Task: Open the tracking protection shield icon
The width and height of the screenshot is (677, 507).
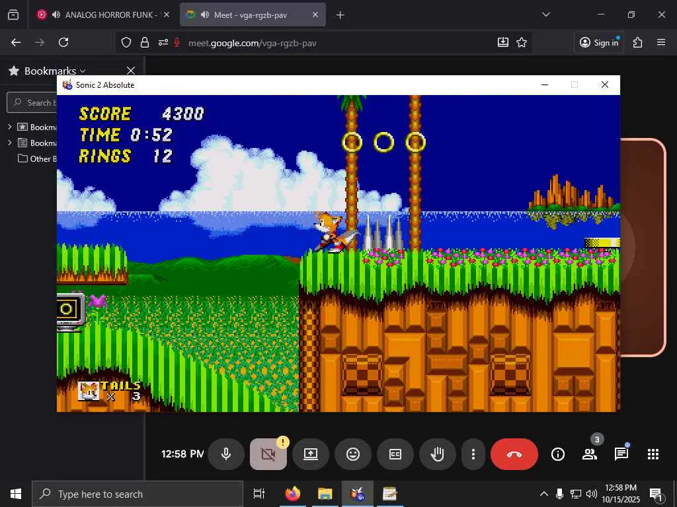Action: (x=126, y=42)
